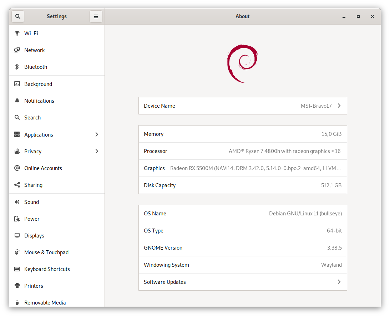Screen dimensions: 390x317
Task: Click the Removable Media USB icon
Action: [17, 303]
